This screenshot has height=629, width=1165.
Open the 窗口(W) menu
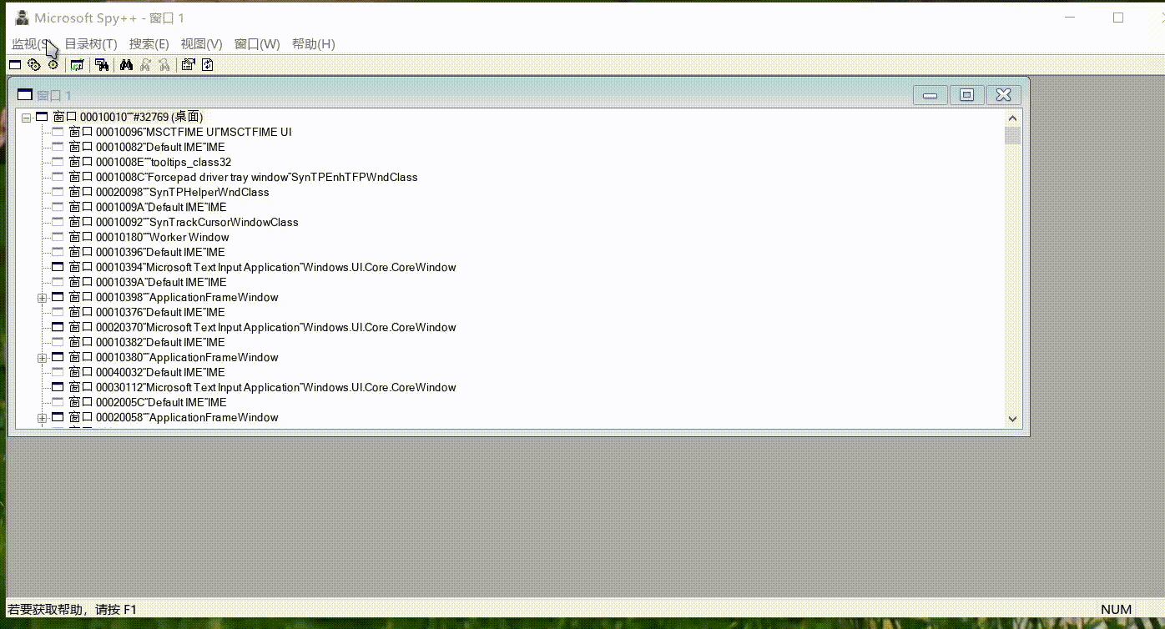pyautogui.click(x=257, y=43)
